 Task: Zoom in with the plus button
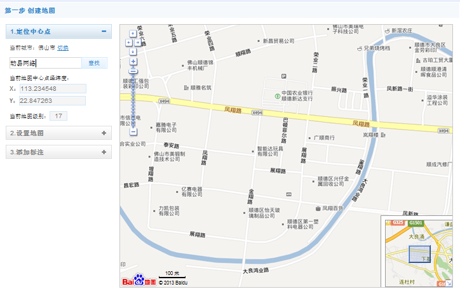click(x=133, y=62)
